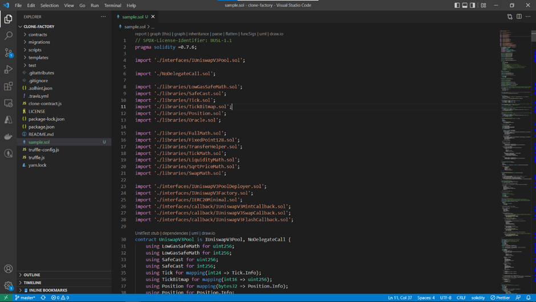Change language mode from solidity
Image resolution: width=536 pixels, height=302 pixels.
pyautogui.click(x=478, y=297)
